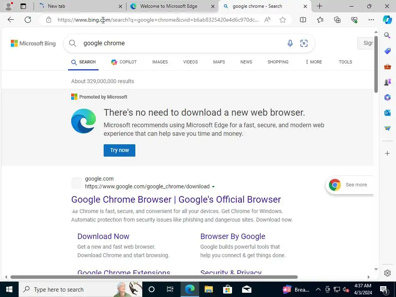Open Task View on taskbar
This screenshot has height=297, width=396.
pos(170,289)
